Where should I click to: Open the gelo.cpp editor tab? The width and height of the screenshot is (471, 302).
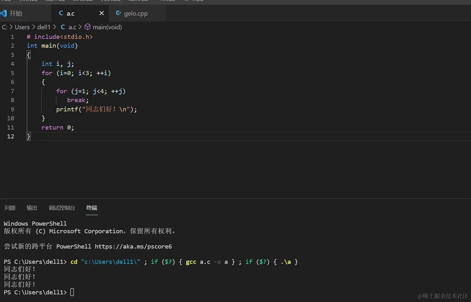tap(137, 13)
